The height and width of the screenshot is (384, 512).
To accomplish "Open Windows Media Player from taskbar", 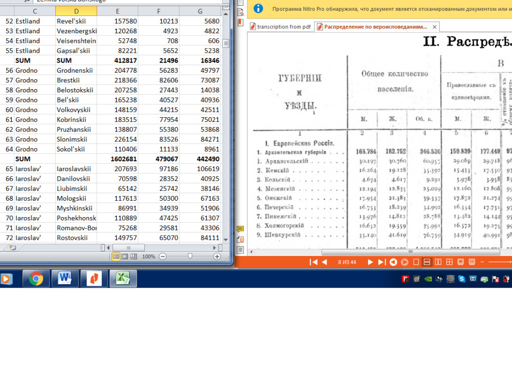I will (x=6, y=279).
